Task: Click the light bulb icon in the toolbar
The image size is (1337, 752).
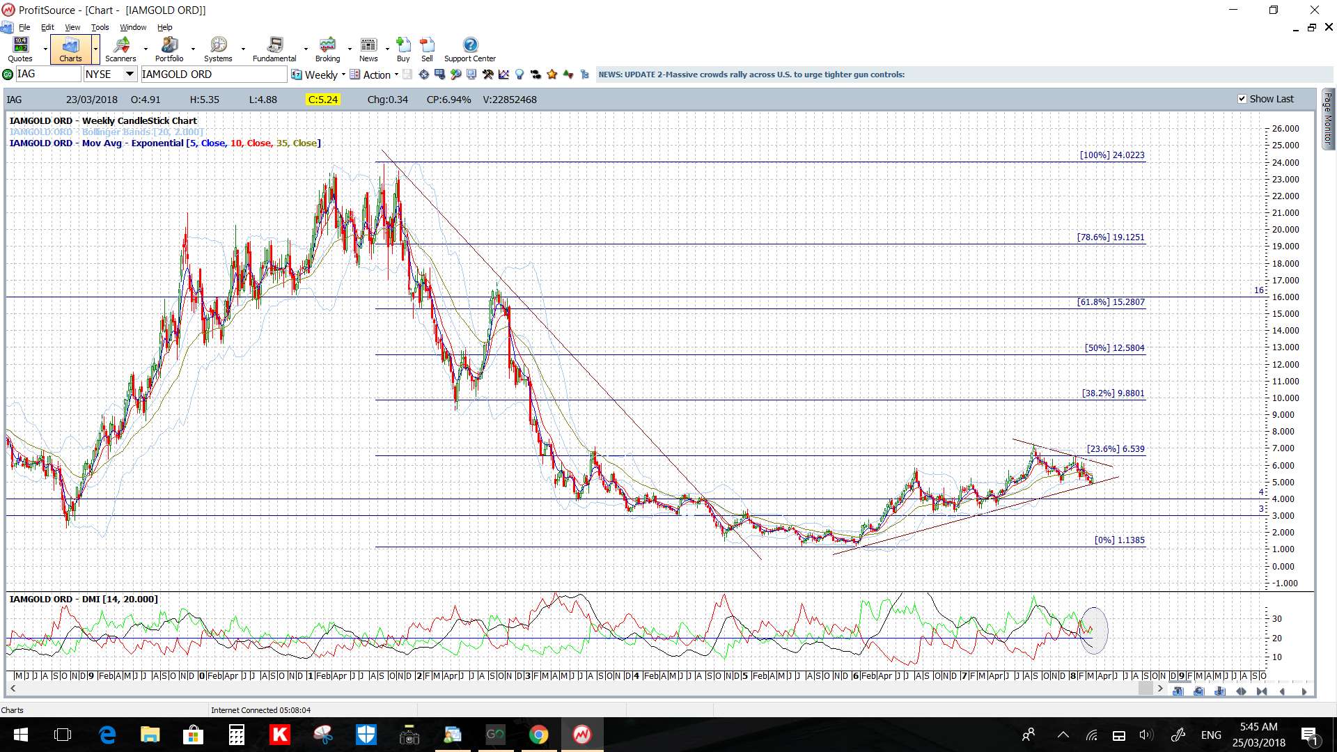Action: pos(519,75)
